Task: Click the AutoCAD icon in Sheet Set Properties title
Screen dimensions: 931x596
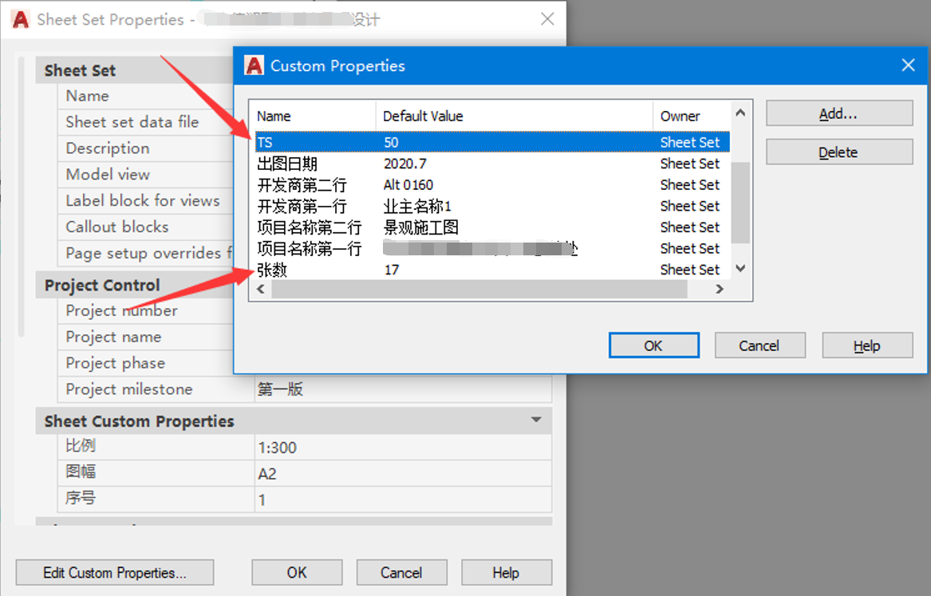Action: tap(21, 20)
